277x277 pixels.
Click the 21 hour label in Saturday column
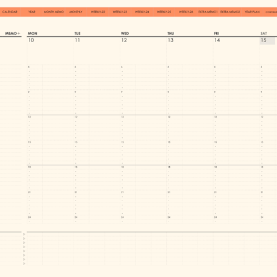262,192
